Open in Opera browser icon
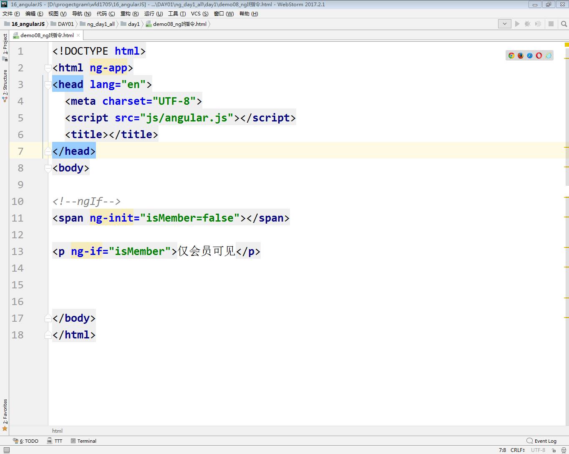This screenshot has height=454, width=569. [539, 55]
